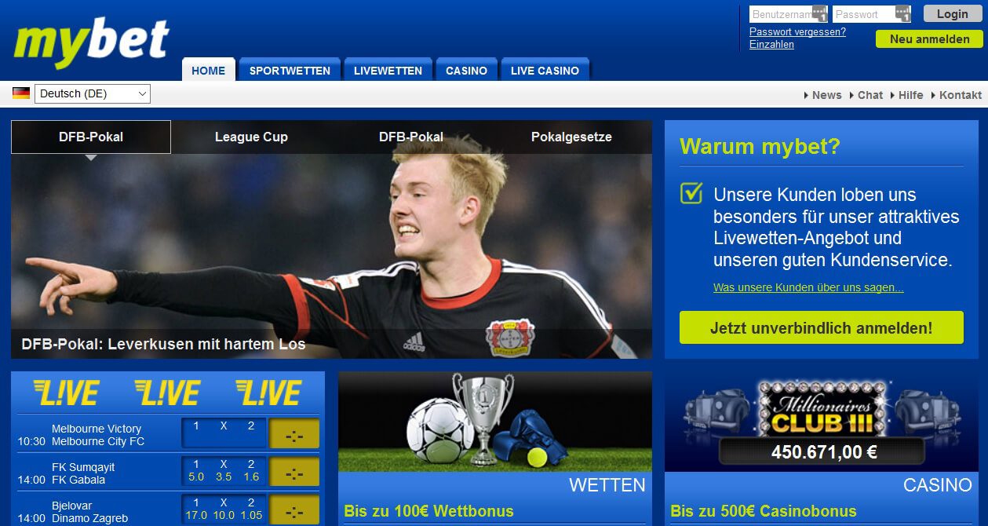Click the Login button
Screen dimensions: 988x526
point(952,13)
